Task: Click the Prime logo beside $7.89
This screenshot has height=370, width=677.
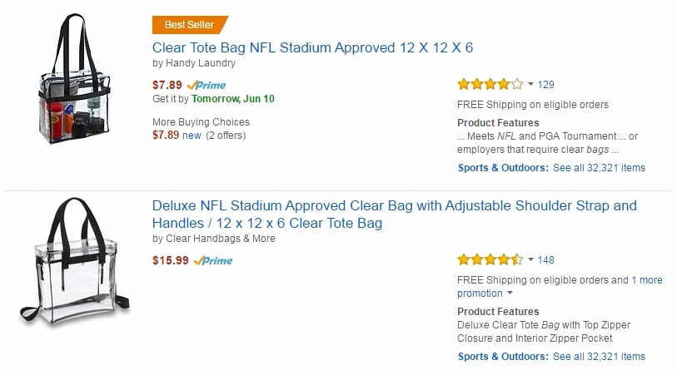Action: [x=207, y=85]
